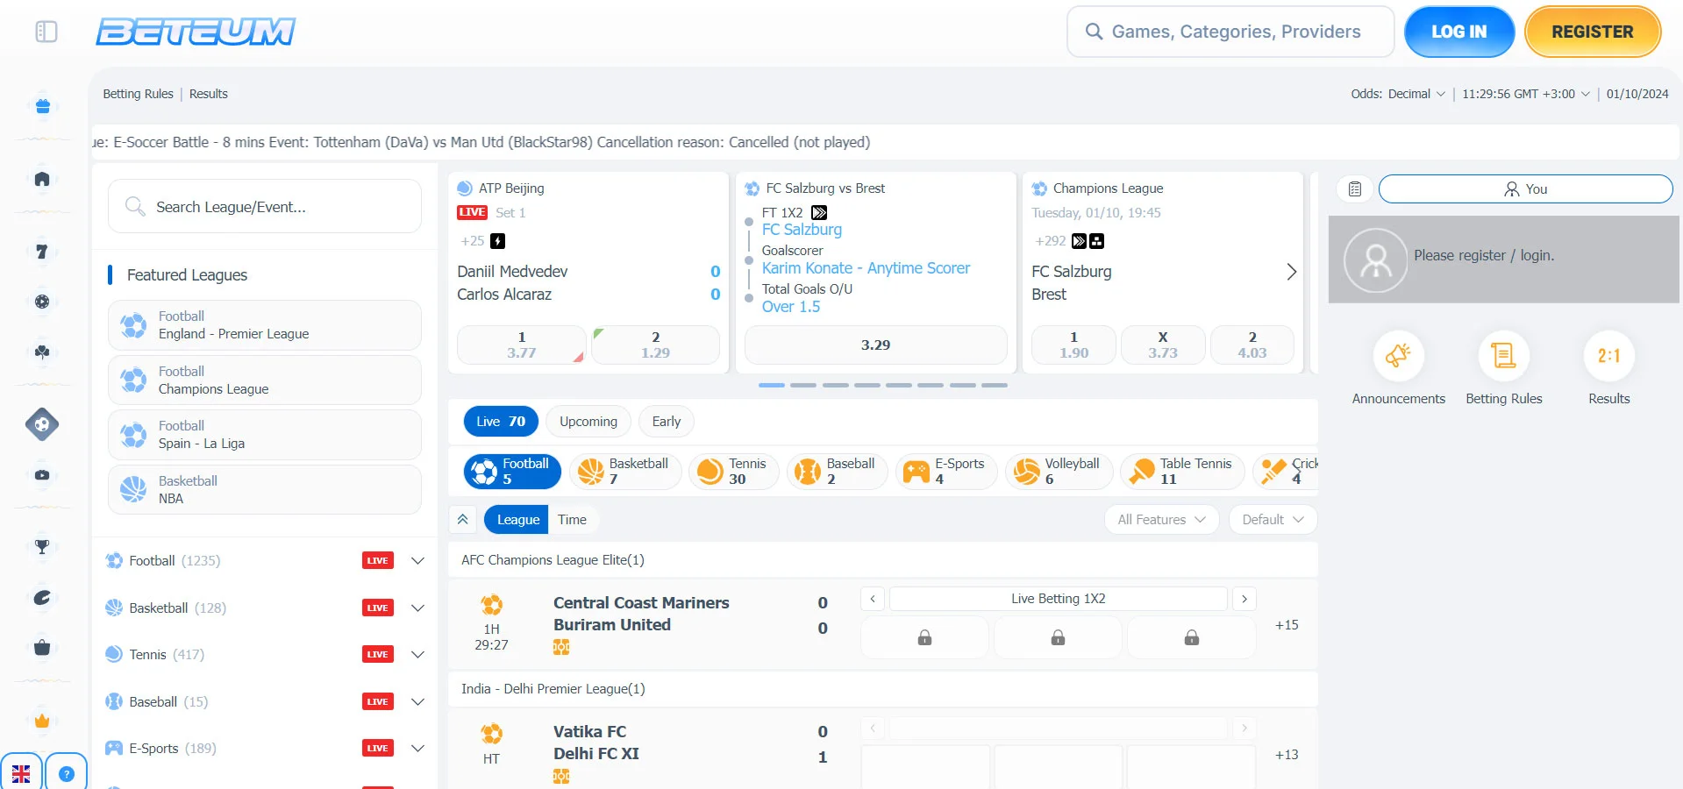This screenshot has height=789, width=1683.
Task: Select the Football sport filter
Action: click(512, 471)
